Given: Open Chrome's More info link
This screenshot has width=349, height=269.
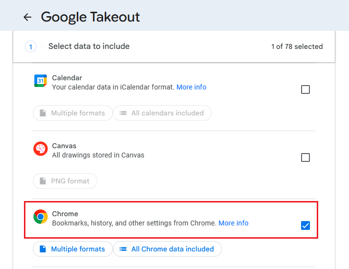Looking at the screenshot, I should 233,223.
